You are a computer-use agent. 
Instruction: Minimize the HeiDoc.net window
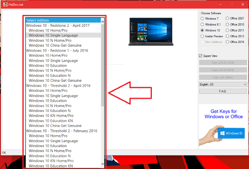click(x=220, y=5)
